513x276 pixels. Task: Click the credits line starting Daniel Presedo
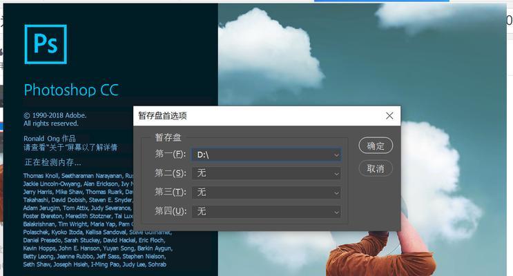tap(94, 240)
